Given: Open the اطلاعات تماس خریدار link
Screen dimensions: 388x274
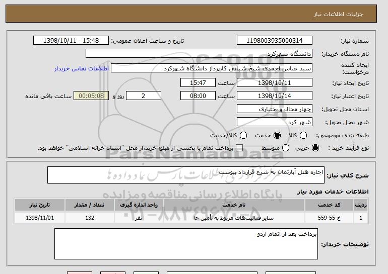Looking at the screenshot, I should point(82,68).
